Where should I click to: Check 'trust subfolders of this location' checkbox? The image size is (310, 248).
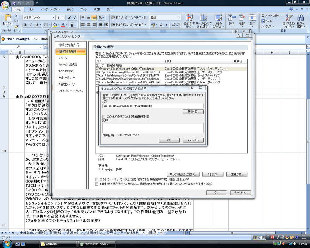104,117
